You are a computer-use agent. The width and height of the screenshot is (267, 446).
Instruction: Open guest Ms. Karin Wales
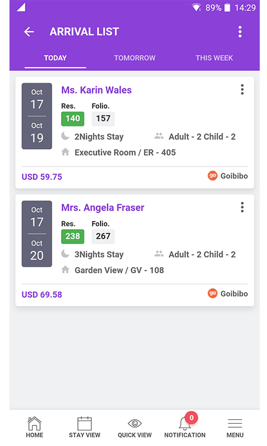96,90
